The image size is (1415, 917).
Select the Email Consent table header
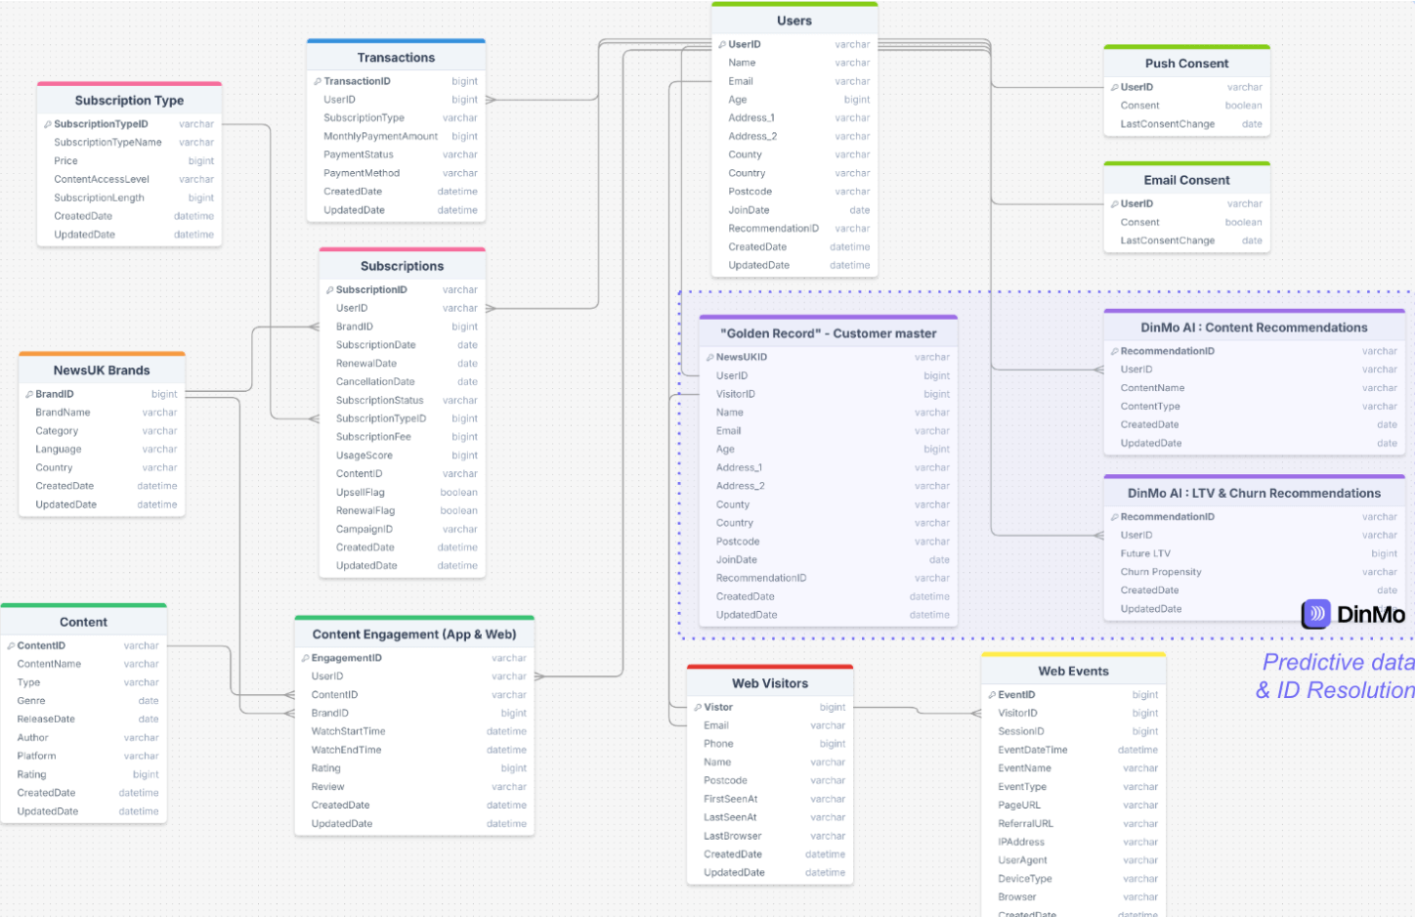[x=1186, y=180]
